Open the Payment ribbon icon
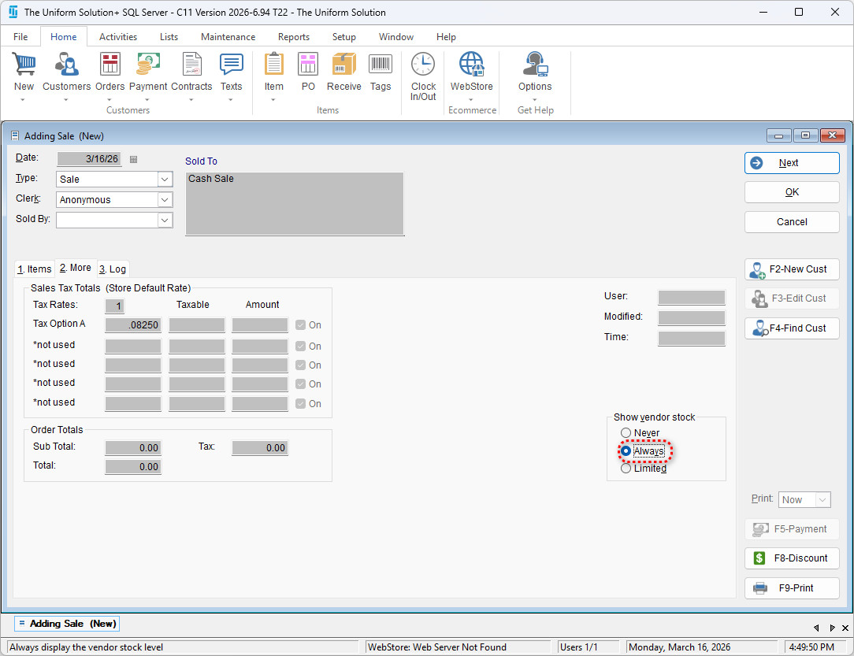Screen dimensions: 854x656 pyautogui.click(x=148, y=66)
